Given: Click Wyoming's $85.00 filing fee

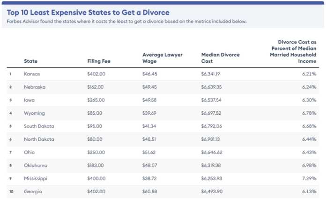Looking at the screenshot, I should pyautogui.click(x=95, y=113).
